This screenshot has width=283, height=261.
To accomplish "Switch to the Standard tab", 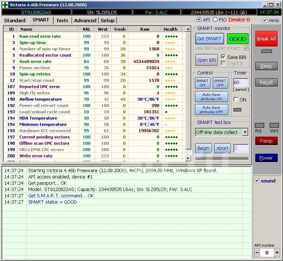I will point(15,20).
